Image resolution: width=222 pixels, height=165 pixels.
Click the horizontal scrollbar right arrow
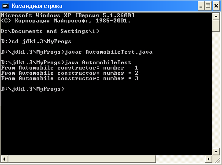[208, 159]
